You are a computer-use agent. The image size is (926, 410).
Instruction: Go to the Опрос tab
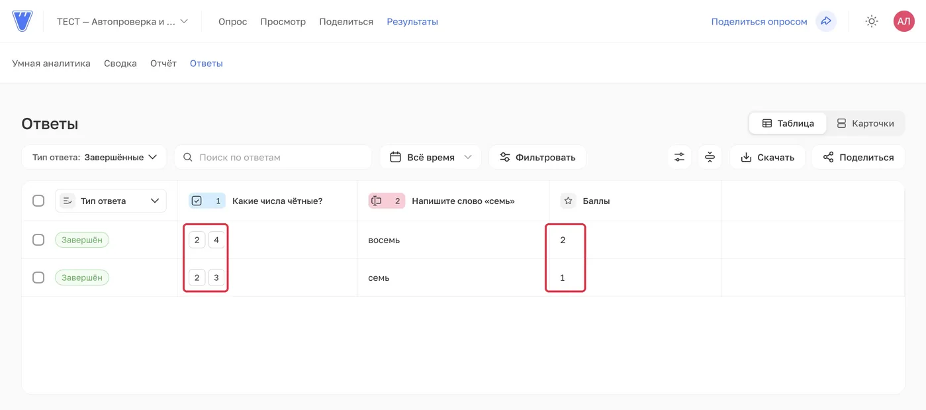pyautogui.click(x=232, y=21)
